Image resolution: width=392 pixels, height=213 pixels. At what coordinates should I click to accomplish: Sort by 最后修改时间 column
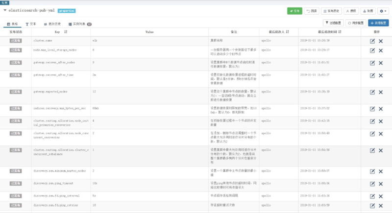(x=340, y=32)
